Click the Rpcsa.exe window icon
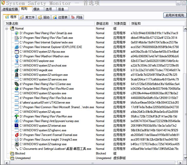Screen dimensions: 187x165 (16, 52)
